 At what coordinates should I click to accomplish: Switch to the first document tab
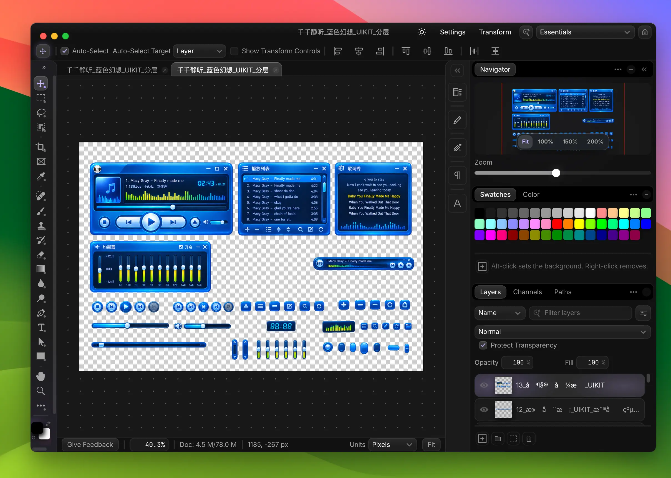point(112,70)
